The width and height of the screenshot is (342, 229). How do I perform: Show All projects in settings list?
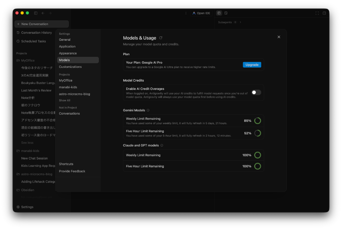(64, 100)
